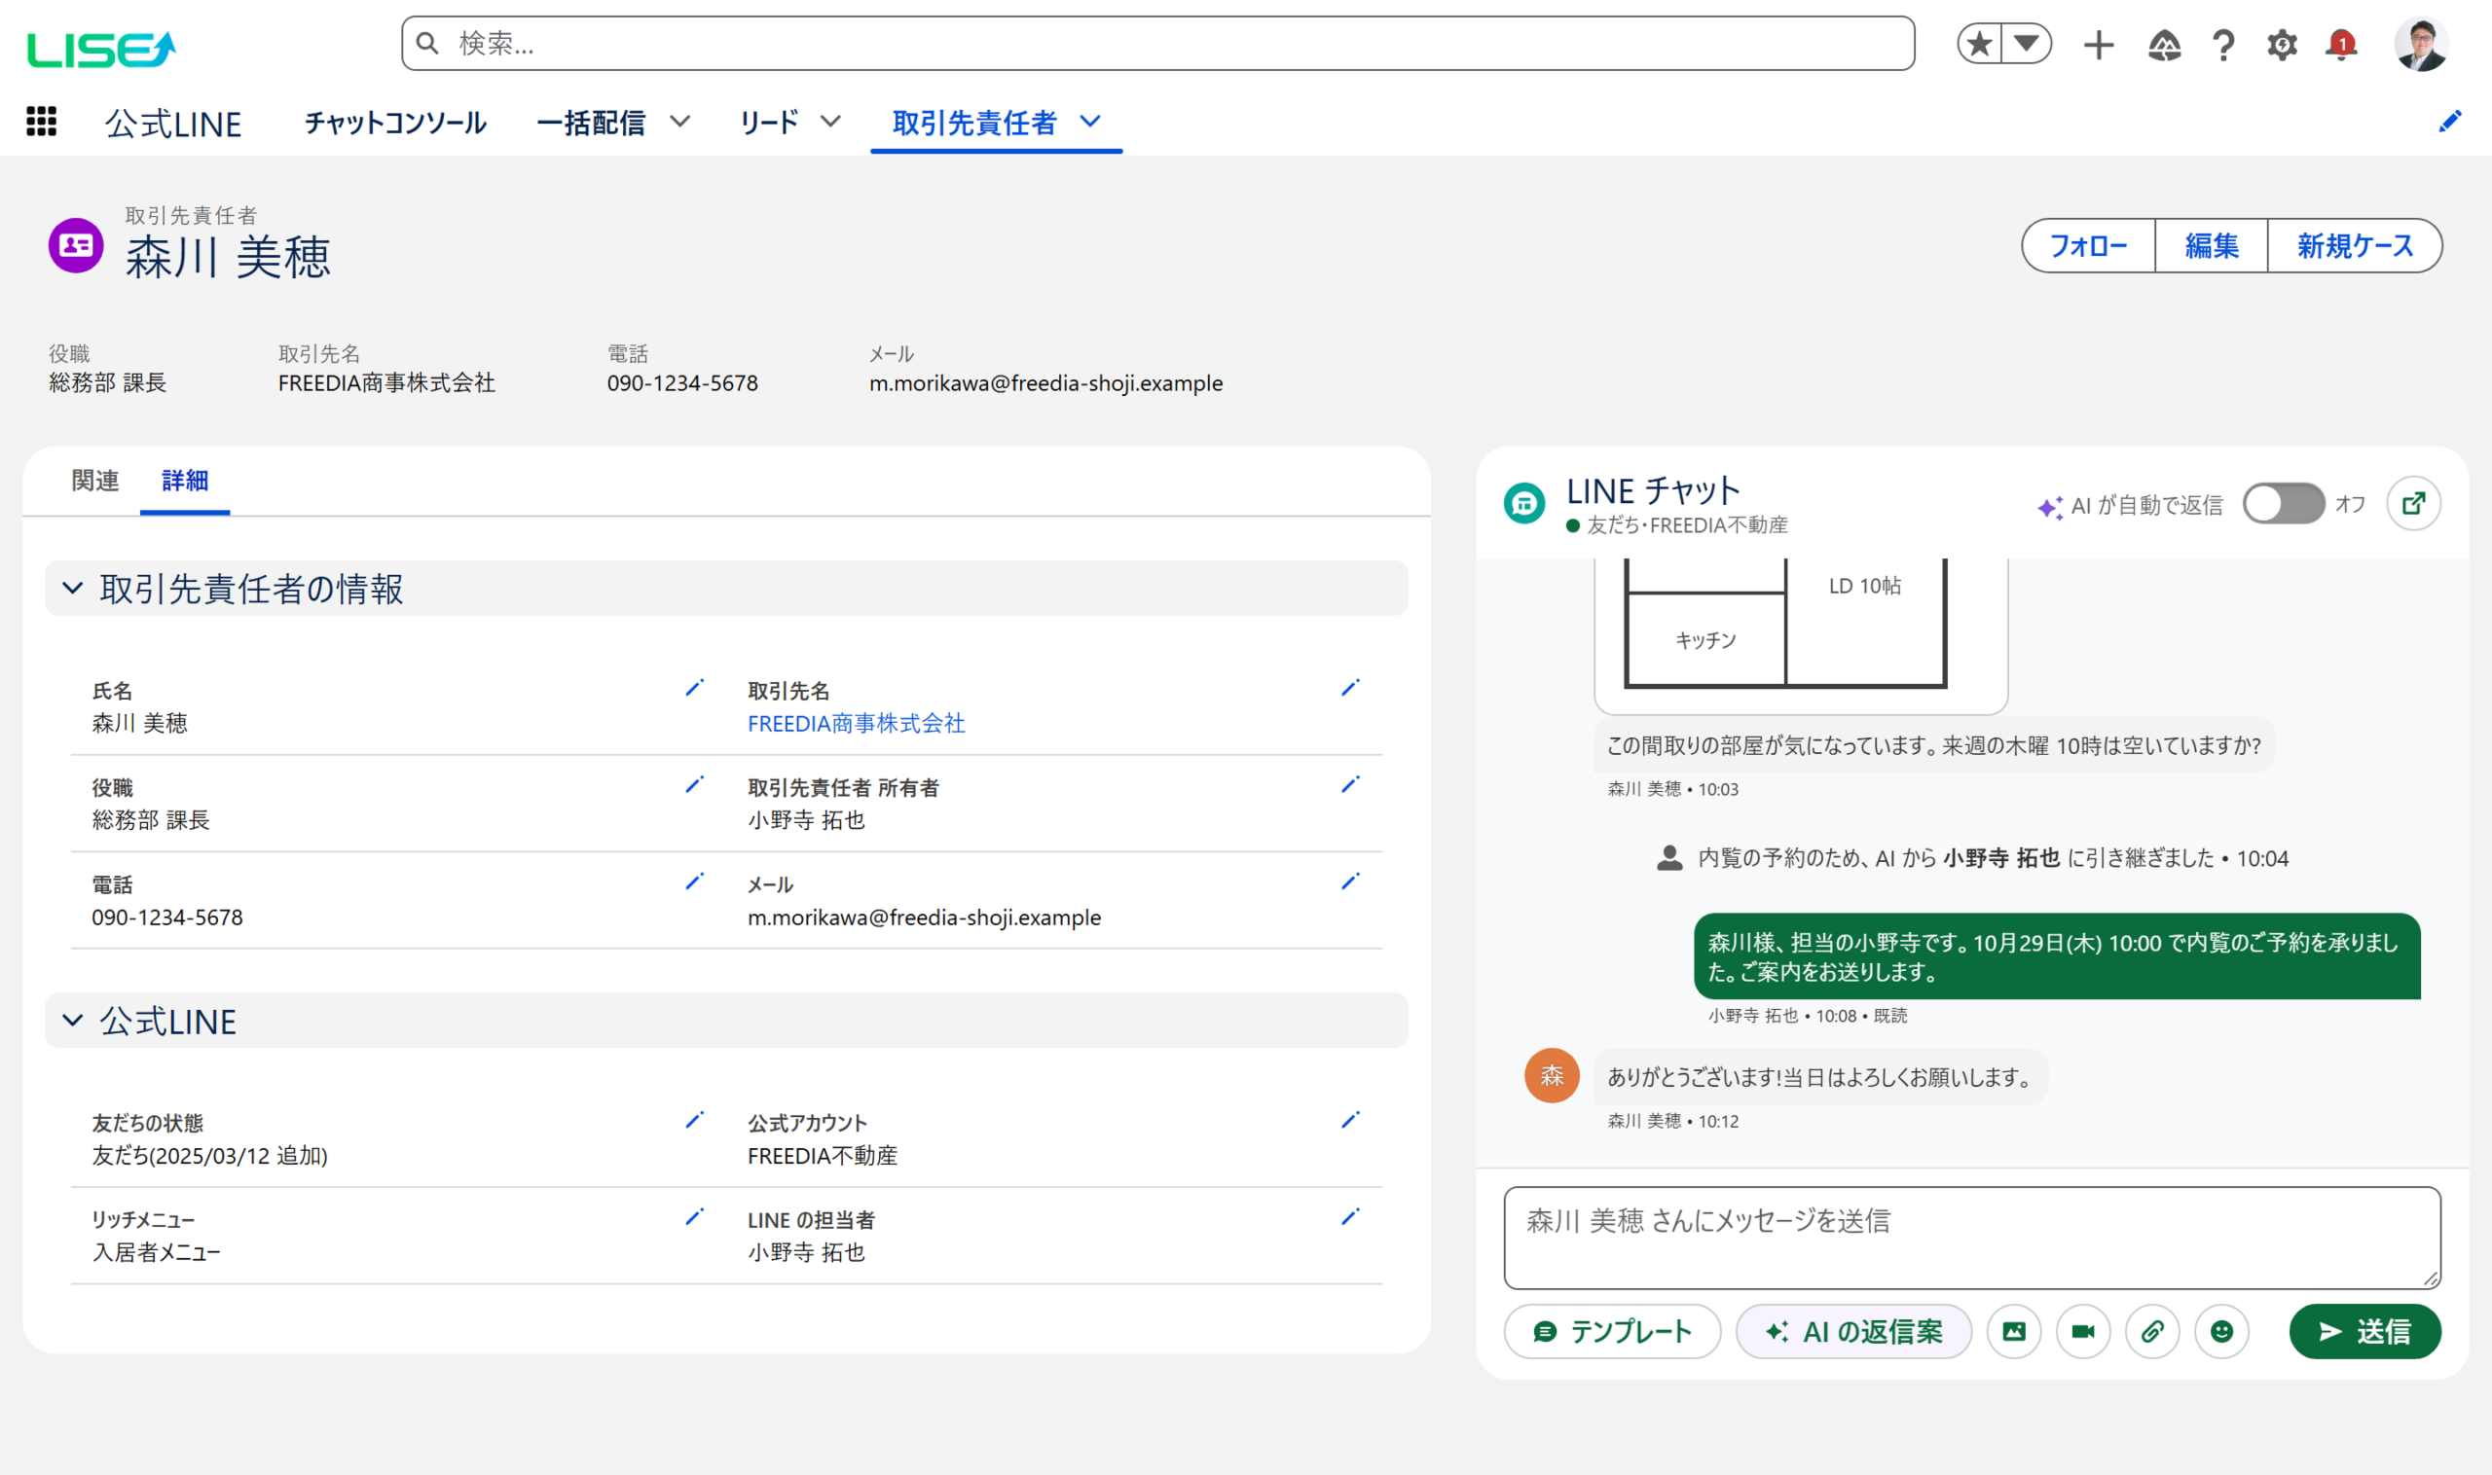Edit the 氏名 field pencil icon
The width and height of the screenshot is (2492, 1475).
pyautogui.click(x=694, y=688)
